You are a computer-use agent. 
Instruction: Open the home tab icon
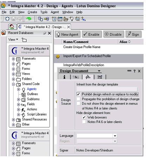[12, 27]
